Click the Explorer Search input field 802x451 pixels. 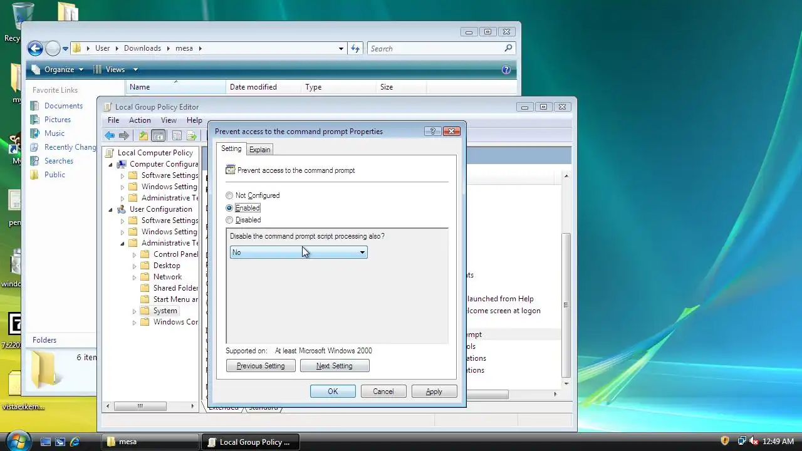437,48
